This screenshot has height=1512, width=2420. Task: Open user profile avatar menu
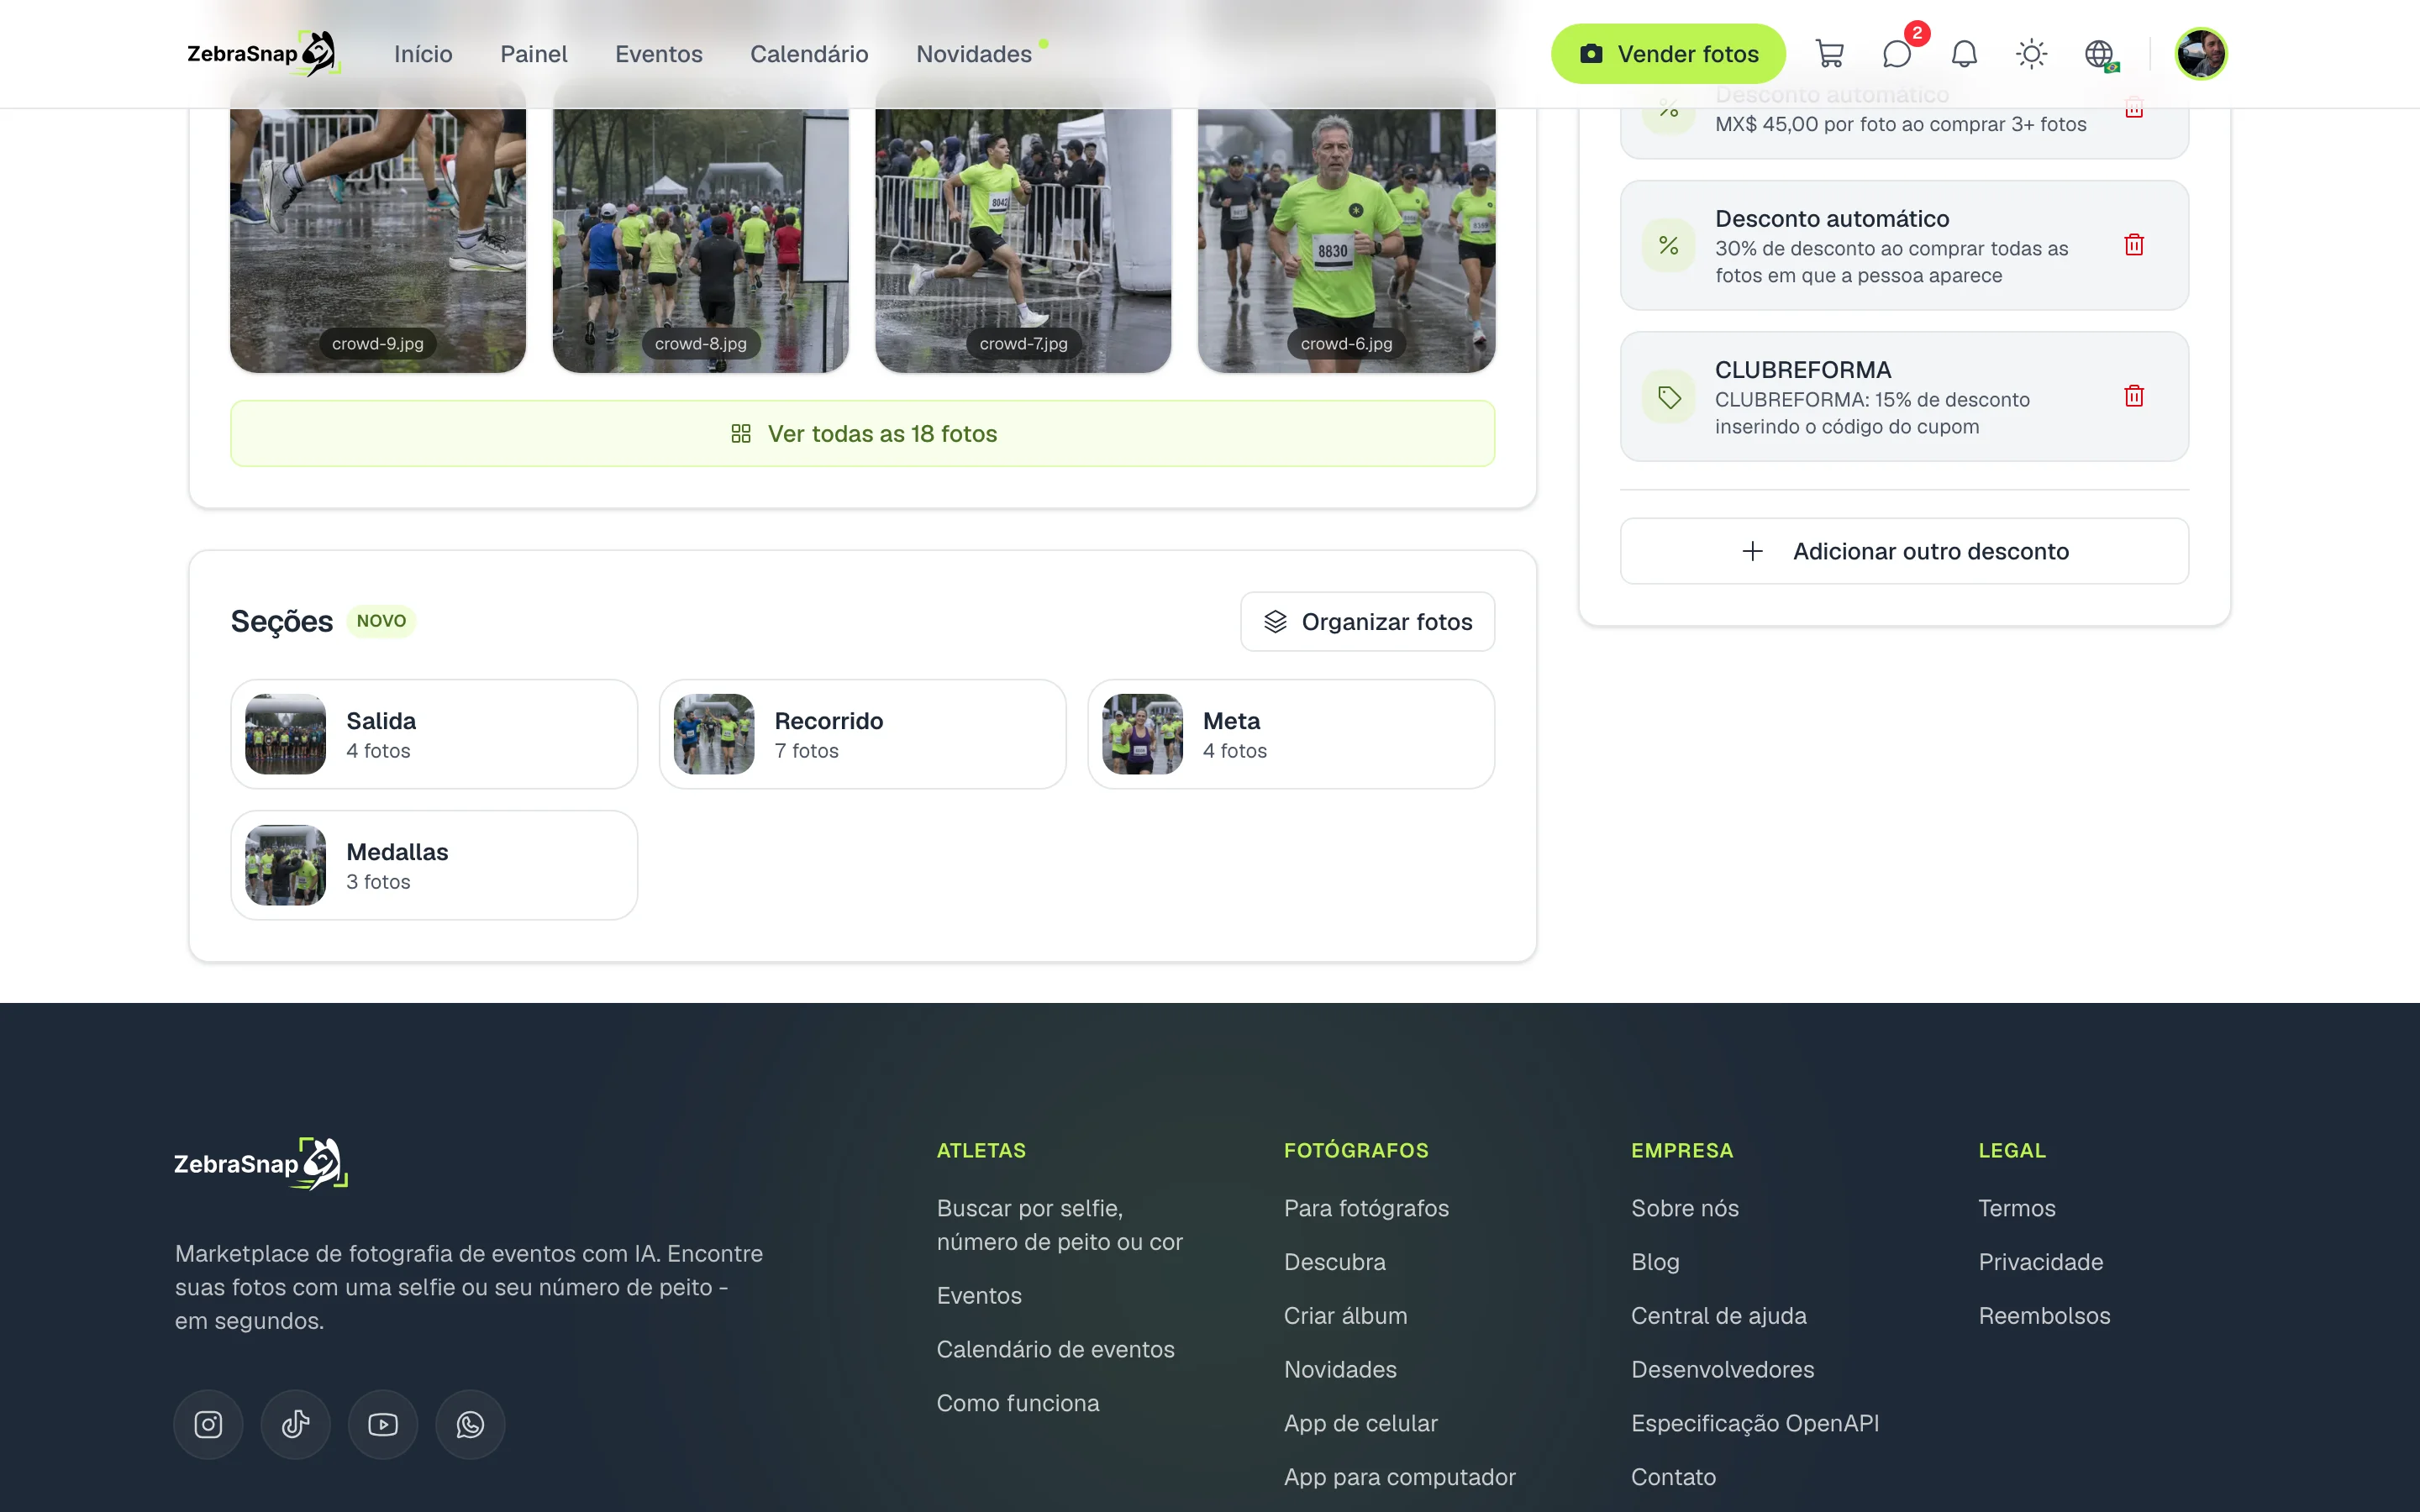[x=2200, y=54]
